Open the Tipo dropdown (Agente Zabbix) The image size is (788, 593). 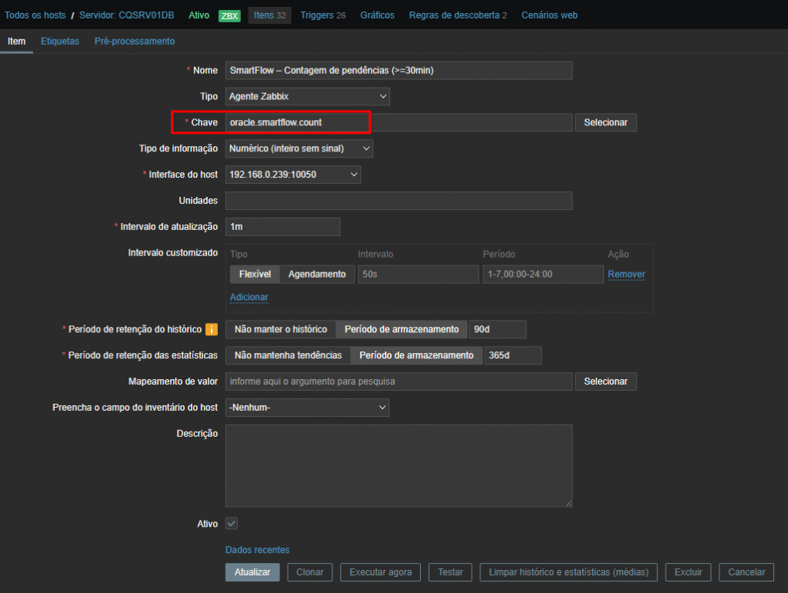pyautogui.click(x=308, y=96)
